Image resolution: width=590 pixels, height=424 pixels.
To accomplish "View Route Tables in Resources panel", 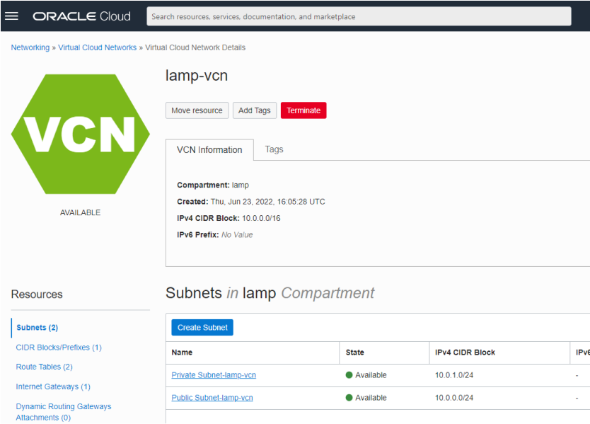I will [44, 367].
